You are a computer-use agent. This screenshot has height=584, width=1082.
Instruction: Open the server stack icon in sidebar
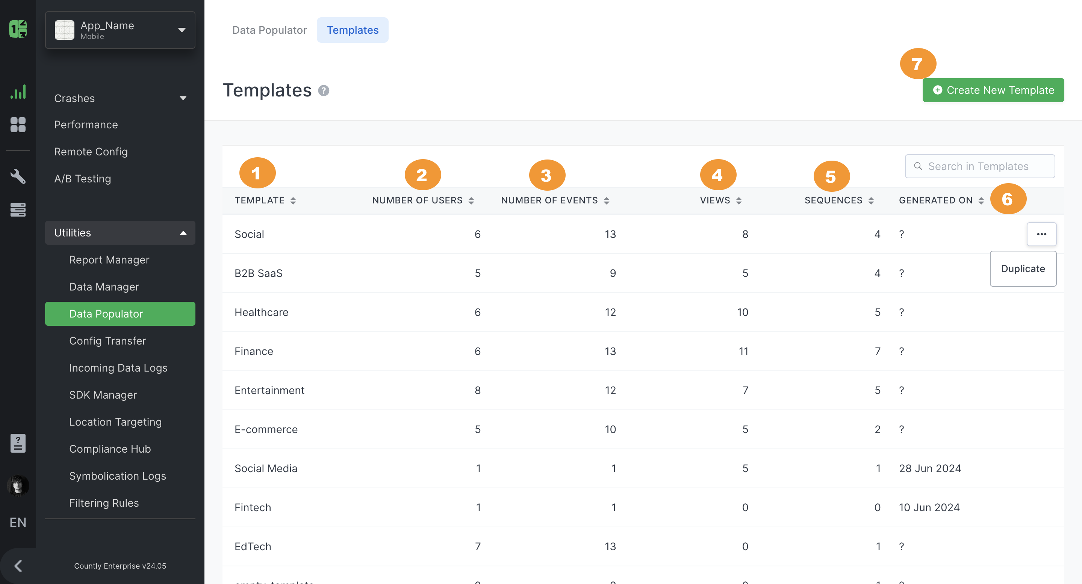click(18, 209)
